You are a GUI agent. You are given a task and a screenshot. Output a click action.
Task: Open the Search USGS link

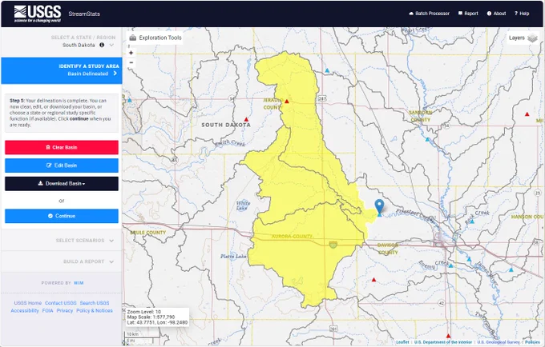pyautogui.click(x=95, y=303)
